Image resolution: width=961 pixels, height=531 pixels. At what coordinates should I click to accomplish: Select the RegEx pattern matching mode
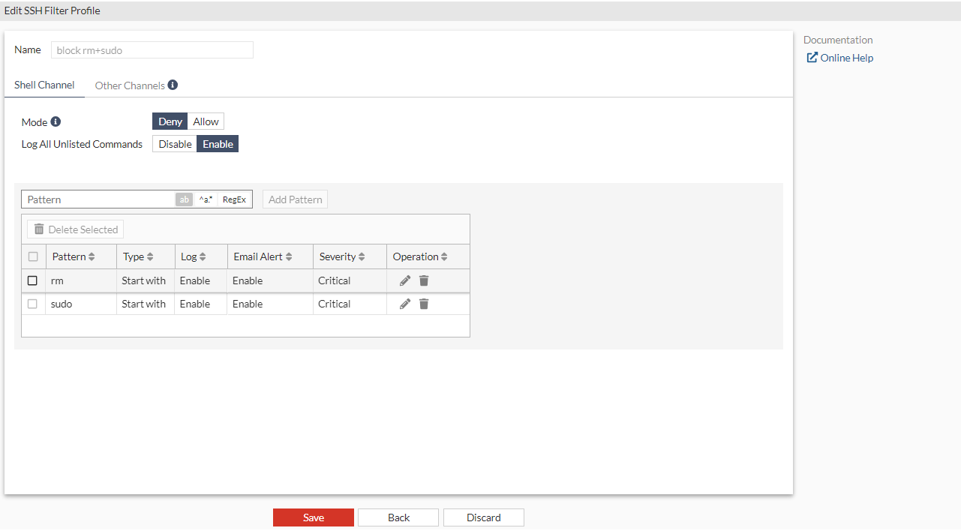[x=233, y=199]
